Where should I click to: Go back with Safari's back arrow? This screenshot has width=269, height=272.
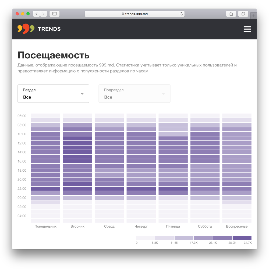point(36,14)
